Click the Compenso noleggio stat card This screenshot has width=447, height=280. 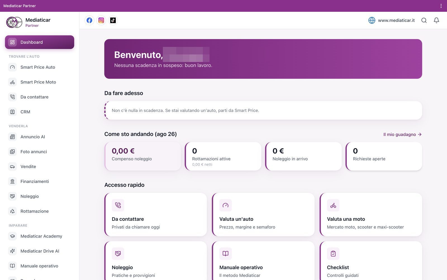point(143,156)
